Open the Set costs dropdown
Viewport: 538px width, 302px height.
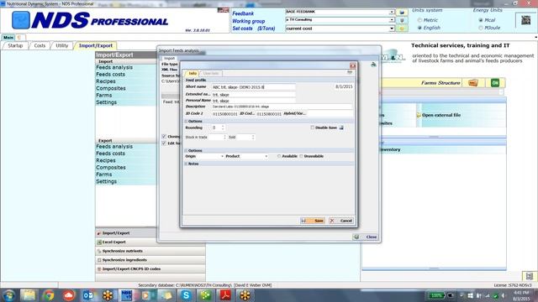tap(392, 29)
